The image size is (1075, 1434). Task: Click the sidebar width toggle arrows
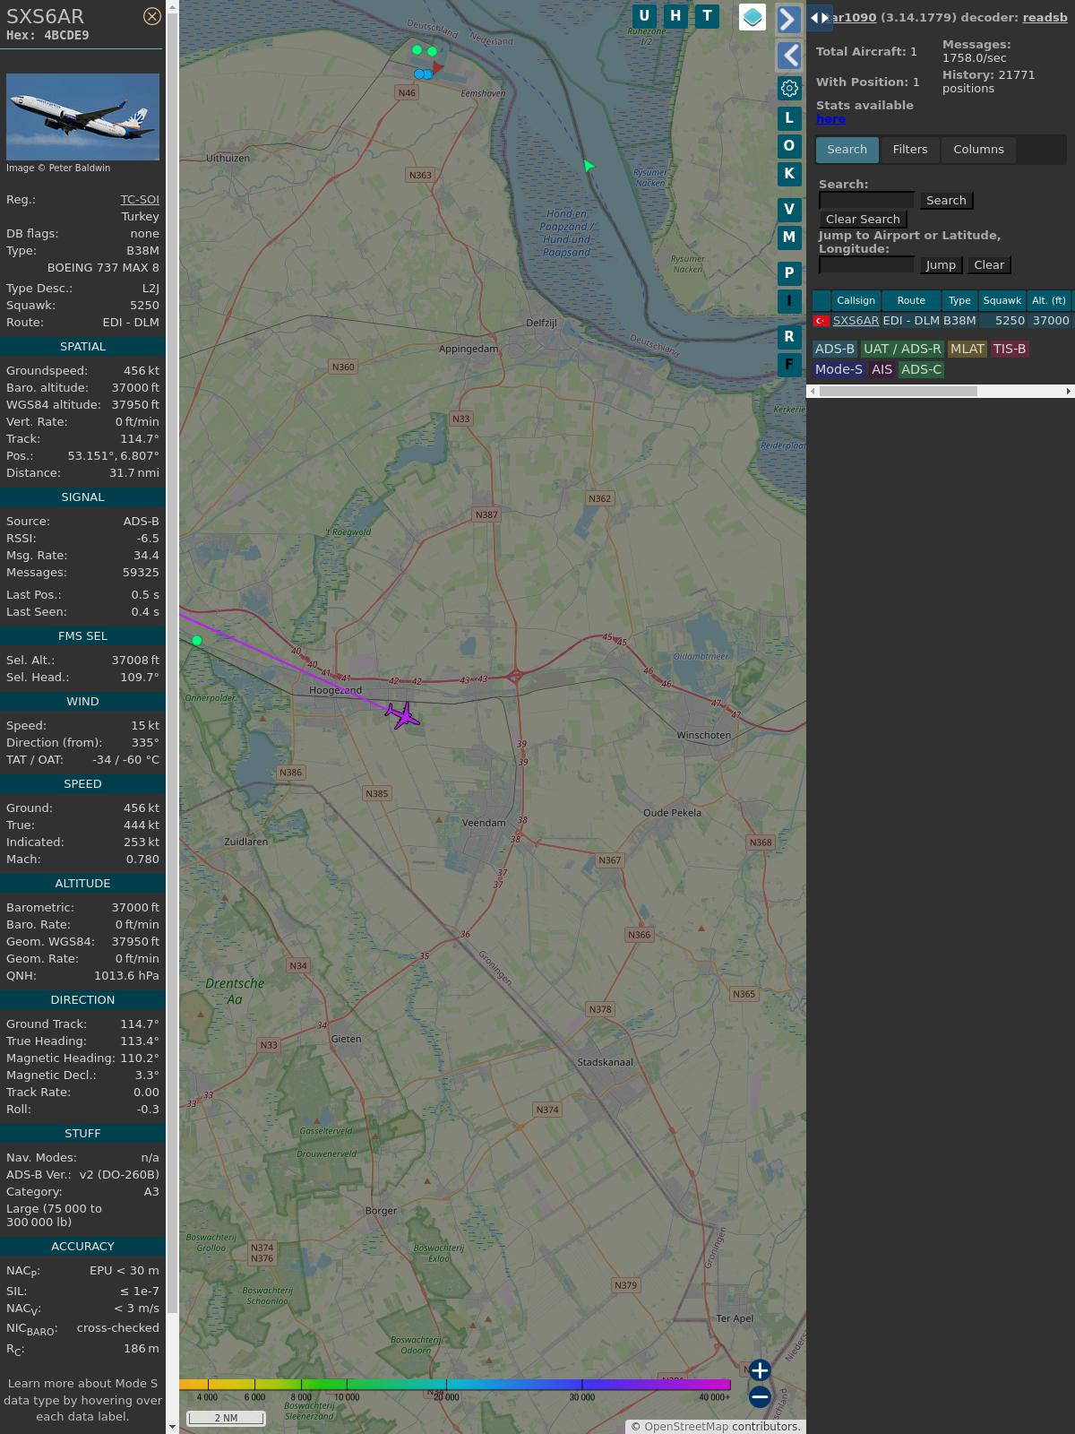[820, 17]
